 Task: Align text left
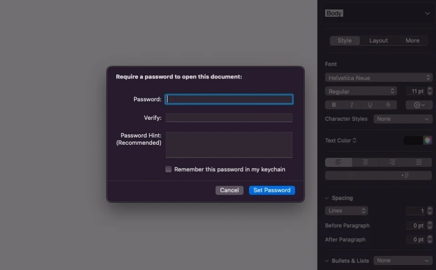coord(338,162)
